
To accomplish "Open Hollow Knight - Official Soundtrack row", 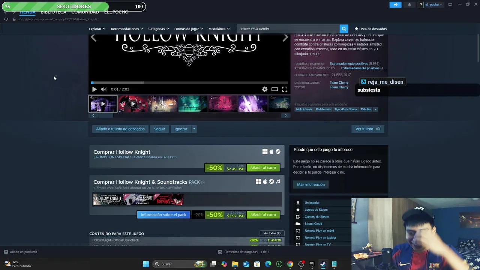I will click(187, 240).
